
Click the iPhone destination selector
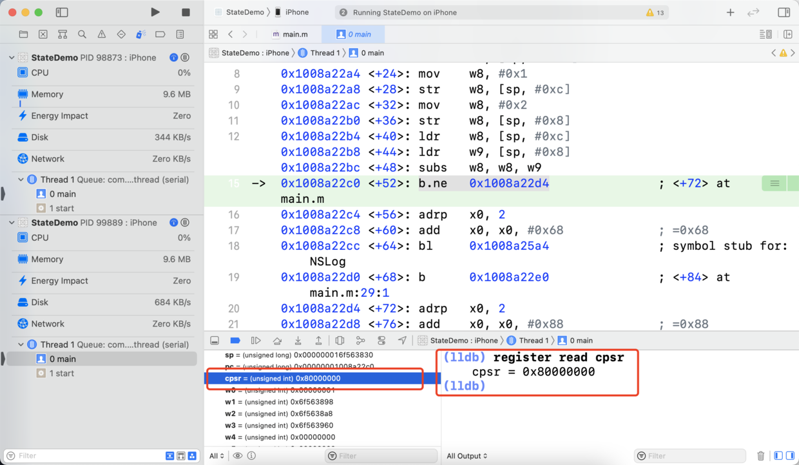pos(291,12)
